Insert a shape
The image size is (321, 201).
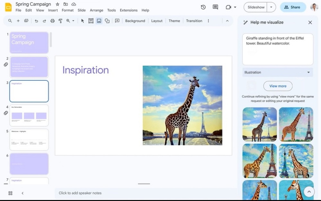click(x=107, y=21)
